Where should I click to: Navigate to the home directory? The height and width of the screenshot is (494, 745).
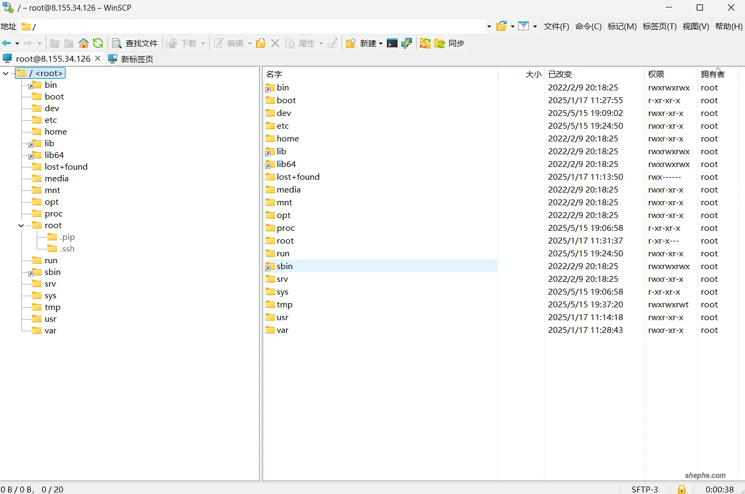pos(84,43)
